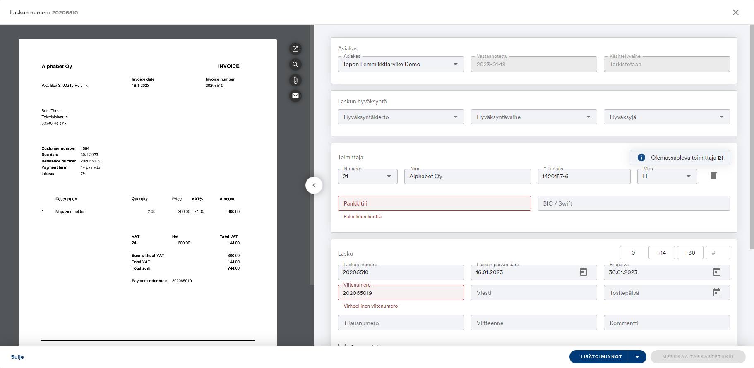The width and height of the screenshot is (754, 368).
Task: Click the envelope email icon
Action: [295, 96]
